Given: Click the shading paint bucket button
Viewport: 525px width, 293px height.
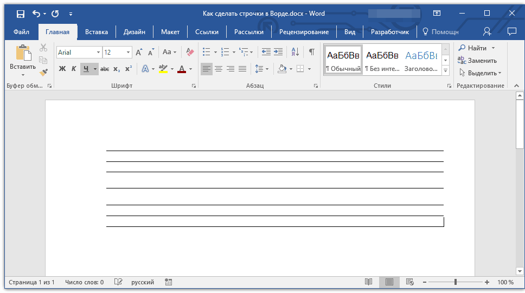Looking at the screenshot, I should click(282, 69).
